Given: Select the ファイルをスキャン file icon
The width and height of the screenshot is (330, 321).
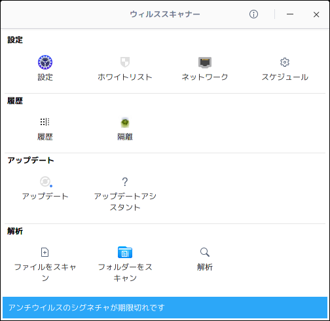Looking at the screenshot, I should 45,252.
